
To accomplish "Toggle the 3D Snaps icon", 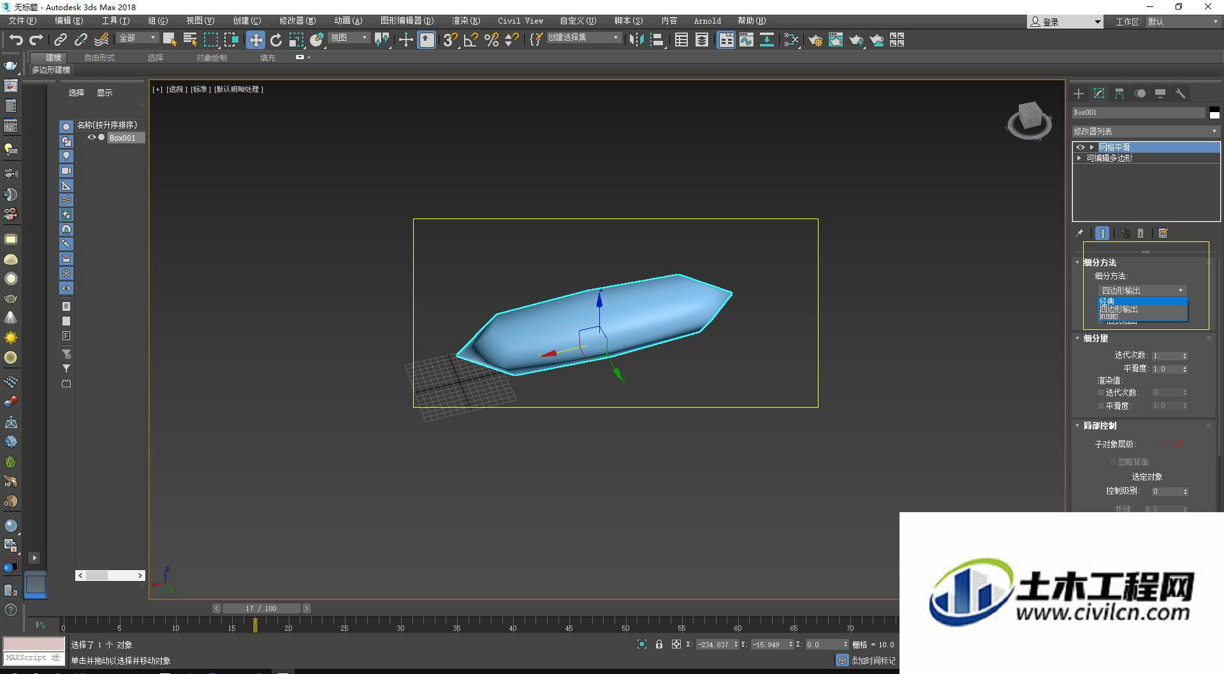I will pyautogui.click(x=450, y=39).
